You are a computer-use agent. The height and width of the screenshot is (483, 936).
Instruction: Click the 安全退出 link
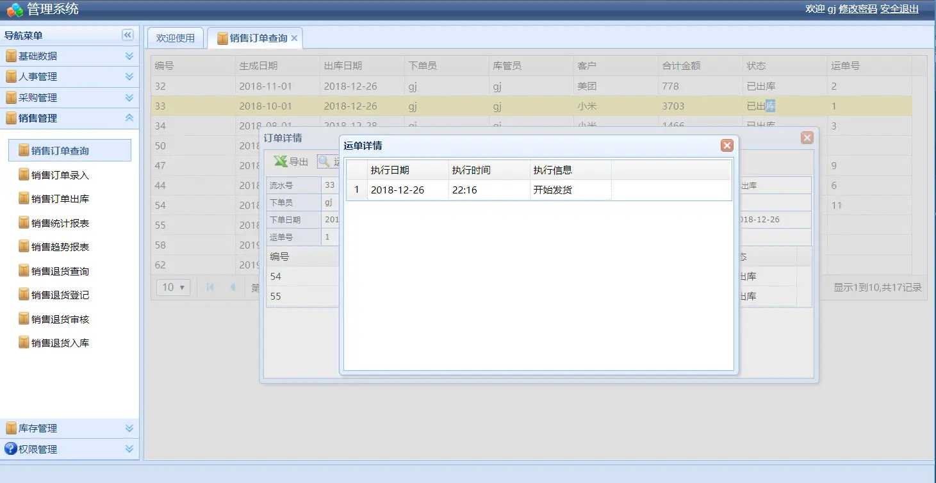[x=899, y=9]
